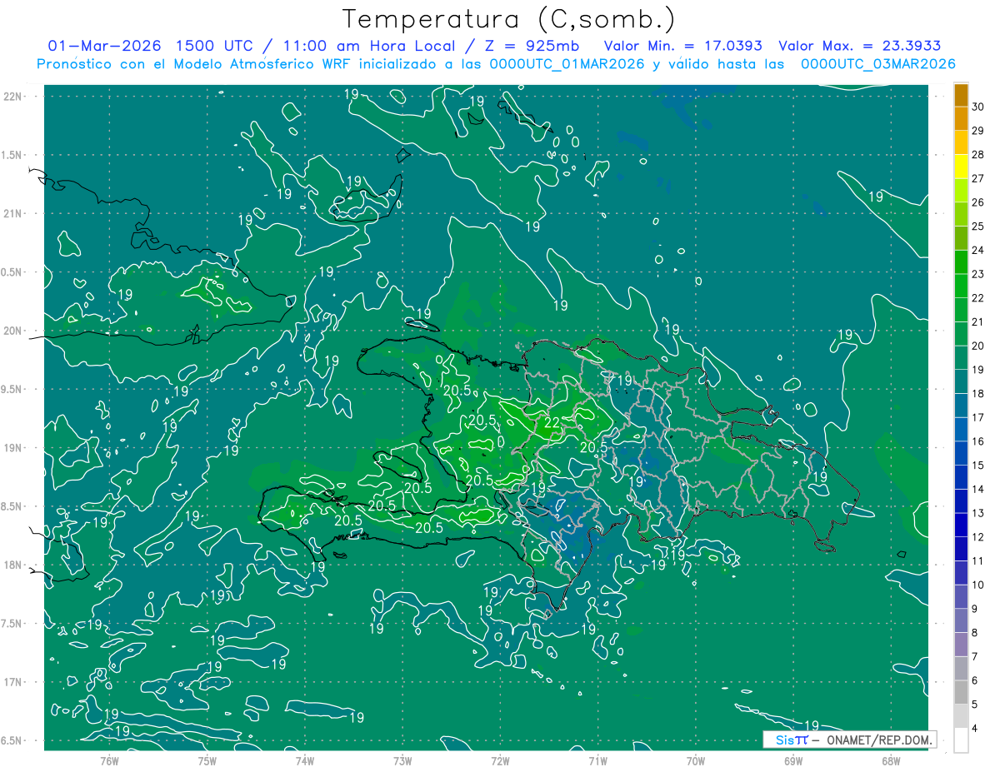Click the '22' contour label over Hispaniola

[552, 422]
